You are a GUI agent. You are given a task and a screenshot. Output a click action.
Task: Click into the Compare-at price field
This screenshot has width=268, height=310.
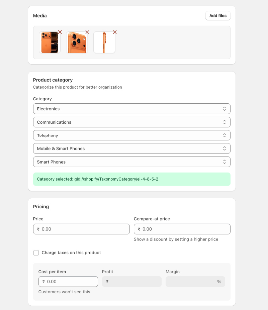click(x=182, y=229)
